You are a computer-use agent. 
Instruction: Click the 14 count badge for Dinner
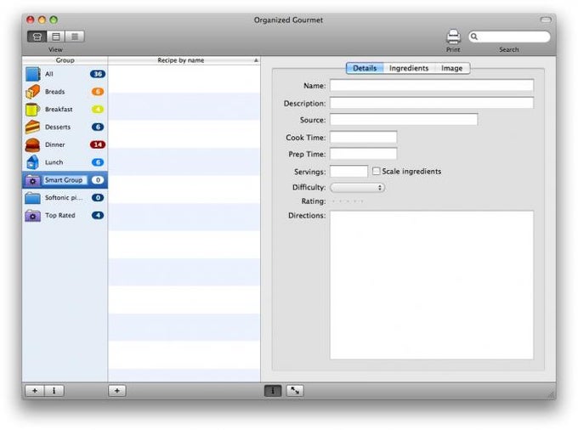coord(98,144)
